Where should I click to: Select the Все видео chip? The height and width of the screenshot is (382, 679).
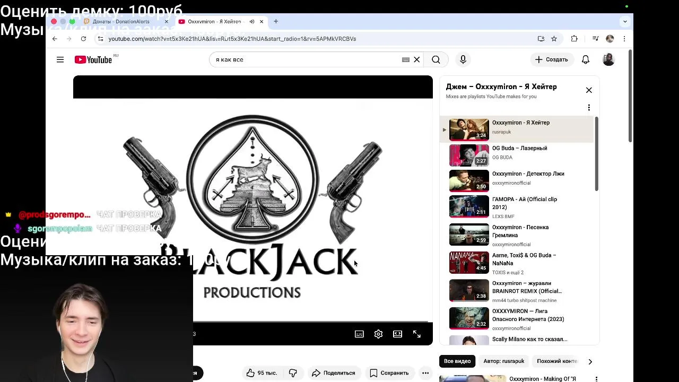pos(457,361)
